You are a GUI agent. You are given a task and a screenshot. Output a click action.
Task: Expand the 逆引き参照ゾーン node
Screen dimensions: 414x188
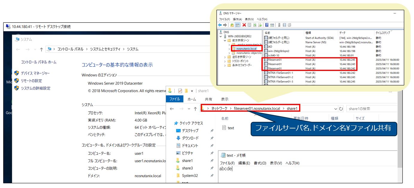(x=225, y=57)
